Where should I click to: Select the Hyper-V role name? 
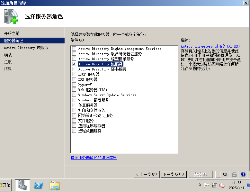[x=85, y=85]
